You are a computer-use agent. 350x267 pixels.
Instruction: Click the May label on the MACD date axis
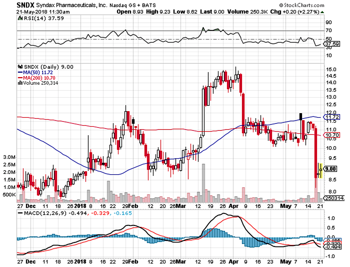coord(286,261)
